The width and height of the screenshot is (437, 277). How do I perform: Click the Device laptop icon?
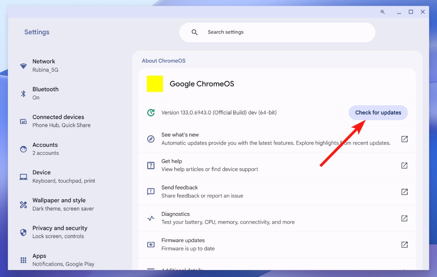(23, 177)
